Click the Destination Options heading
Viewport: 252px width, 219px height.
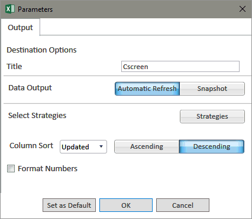[41, 50]
